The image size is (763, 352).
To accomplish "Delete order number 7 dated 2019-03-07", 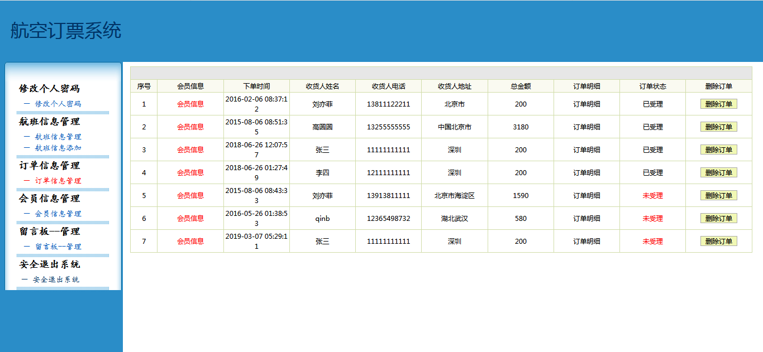I will coord(719,242).
